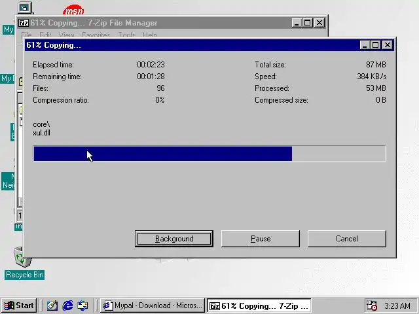The height and width of the screenshot is (314, 419).
Task: Open the third Quick Launch icon
Action: (82, 305)
